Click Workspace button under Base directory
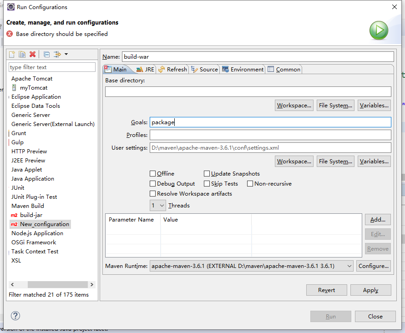 pos(294,106)
